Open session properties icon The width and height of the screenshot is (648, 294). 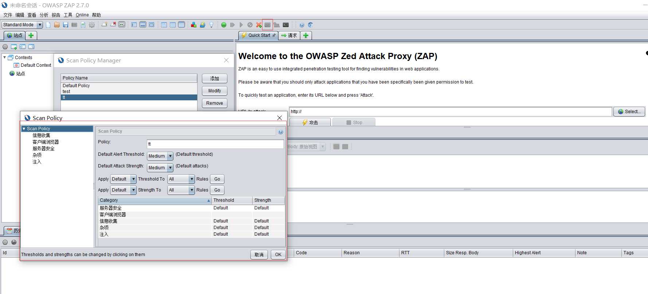(83, 25)
